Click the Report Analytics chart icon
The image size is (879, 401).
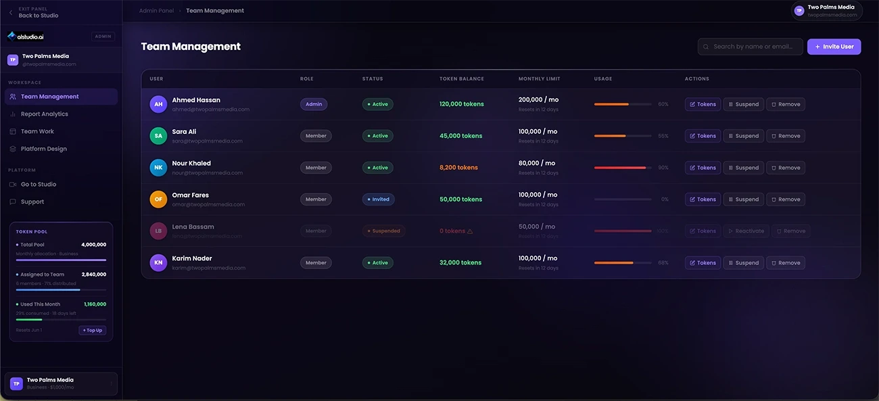click(13, 114)
